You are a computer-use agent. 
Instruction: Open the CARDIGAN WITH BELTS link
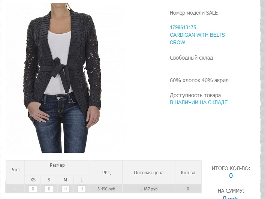[197, 35]
